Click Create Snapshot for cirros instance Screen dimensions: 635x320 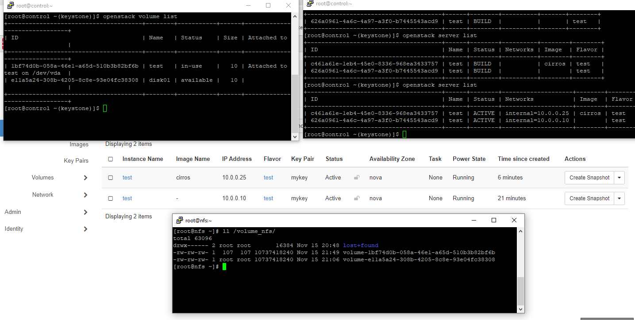click(x=589, y=178)
